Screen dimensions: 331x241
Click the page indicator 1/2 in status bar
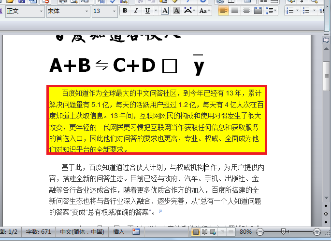10,232
